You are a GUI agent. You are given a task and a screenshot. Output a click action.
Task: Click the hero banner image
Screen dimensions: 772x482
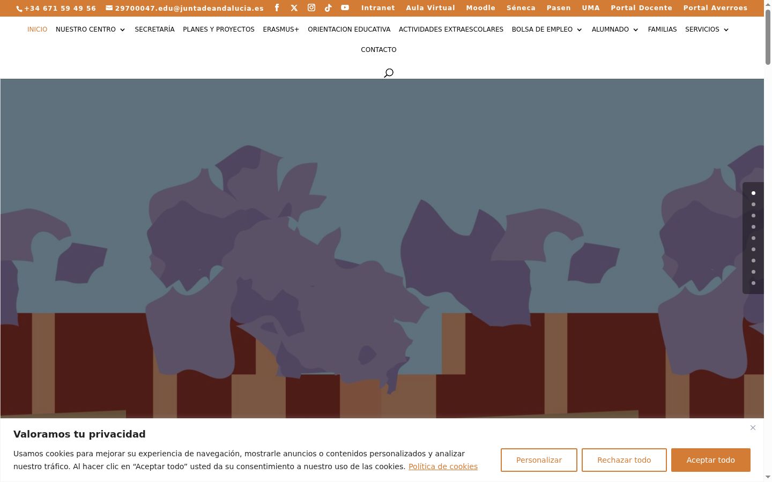pyautogui.click(x=382, y=248)
